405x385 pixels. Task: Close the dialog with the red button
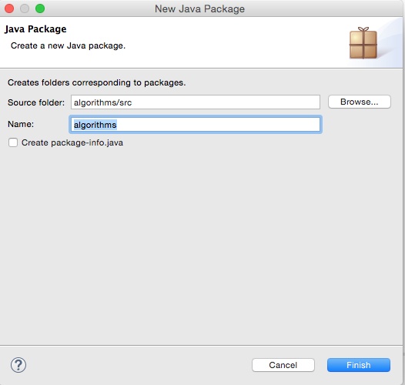coord(9,8)
